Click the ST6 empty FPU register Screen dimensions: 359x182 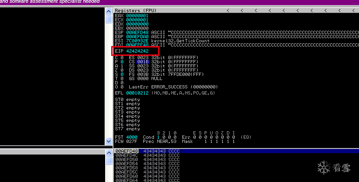[x=127, y=125]
